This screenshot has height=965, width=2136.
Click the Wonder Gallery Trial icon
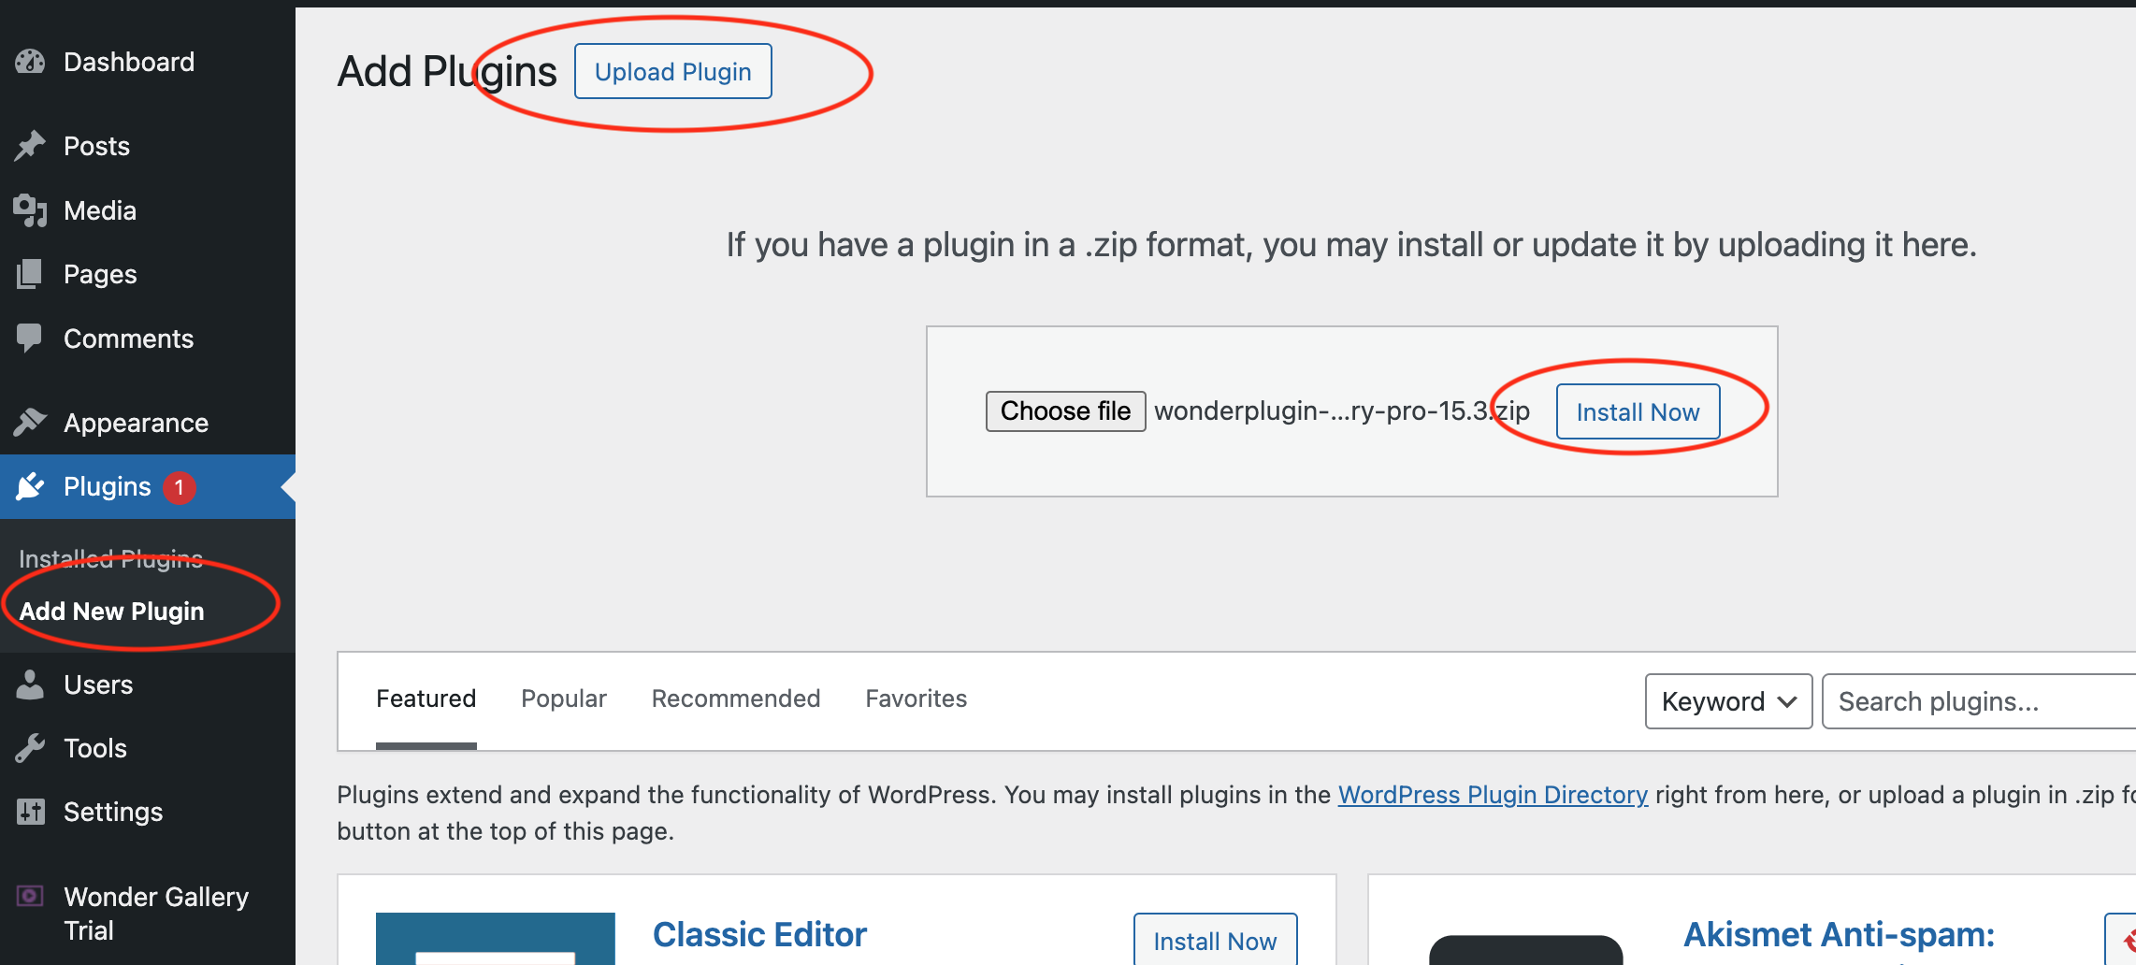30,897
